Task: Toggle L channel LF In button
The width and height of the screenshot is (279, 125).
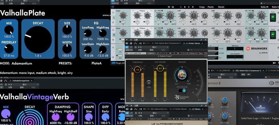Action: tap(158, 22)
